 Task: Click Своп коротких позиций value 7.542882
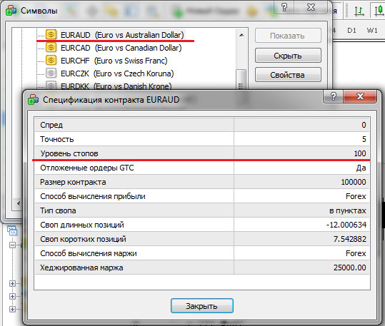[x=350, y=239]
